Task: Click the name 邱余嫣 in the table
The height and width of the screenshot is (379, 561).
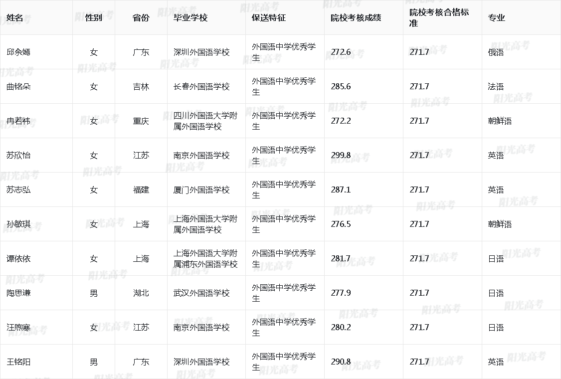Action: 19,52
